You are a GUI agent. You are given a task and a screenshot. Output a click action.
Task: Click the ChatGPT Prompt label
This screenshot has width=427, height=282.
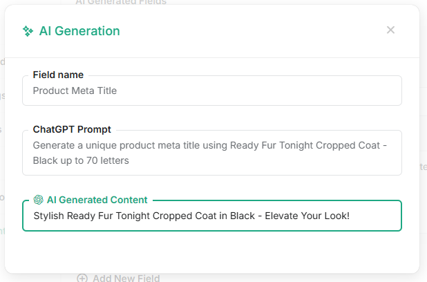[72, 129]
